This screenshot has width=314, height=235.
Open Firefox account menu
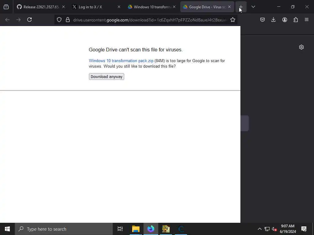(x=285, y=20)
